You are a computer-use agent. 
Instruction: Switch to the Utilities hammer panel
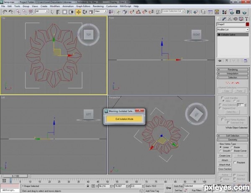tap(246, 19)
